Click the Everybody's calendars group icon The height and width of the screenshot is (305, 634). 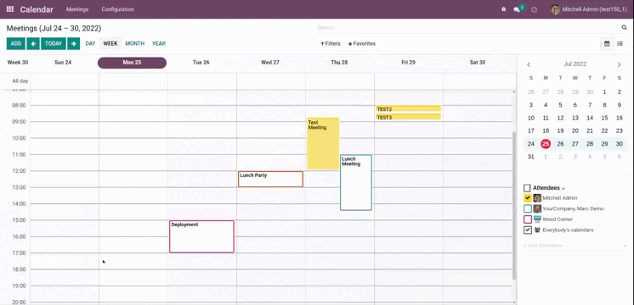tap(537, 230)
